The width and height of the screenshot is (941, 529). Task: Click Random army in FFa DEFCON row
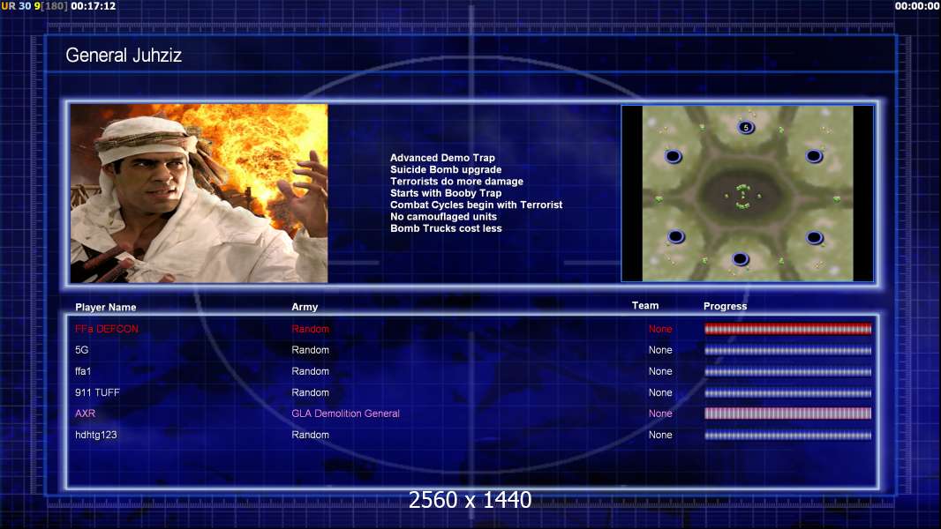click(x=310, y=329)
